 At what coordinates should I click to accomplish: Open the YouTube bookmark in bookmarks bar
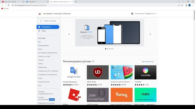click(5, 8)
